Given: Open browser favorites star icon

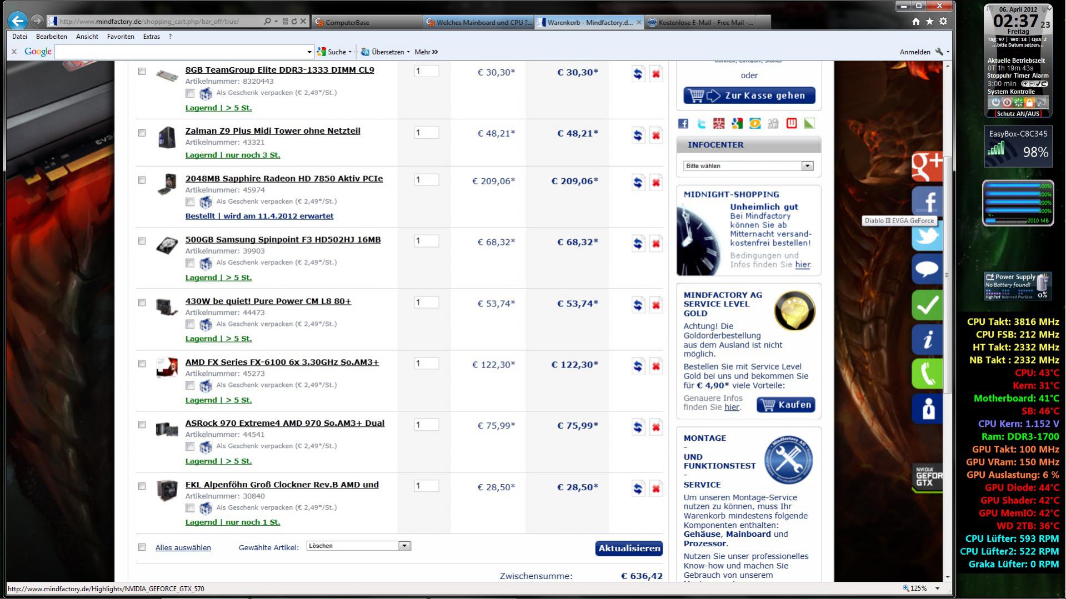Looking at the screenshot, I should (929, 22).
